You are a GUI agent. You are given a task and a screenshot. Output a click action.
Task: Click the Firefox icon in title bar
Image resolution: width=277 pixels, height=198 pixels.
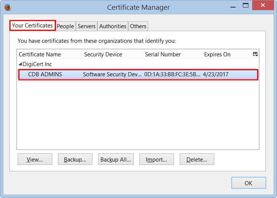pyautogui.click(x=8, y=7)
